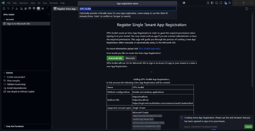This screenshot has width=255, height=131.
Task: Click the 'Platform configurations' table cell
Action: pos(119,92)
